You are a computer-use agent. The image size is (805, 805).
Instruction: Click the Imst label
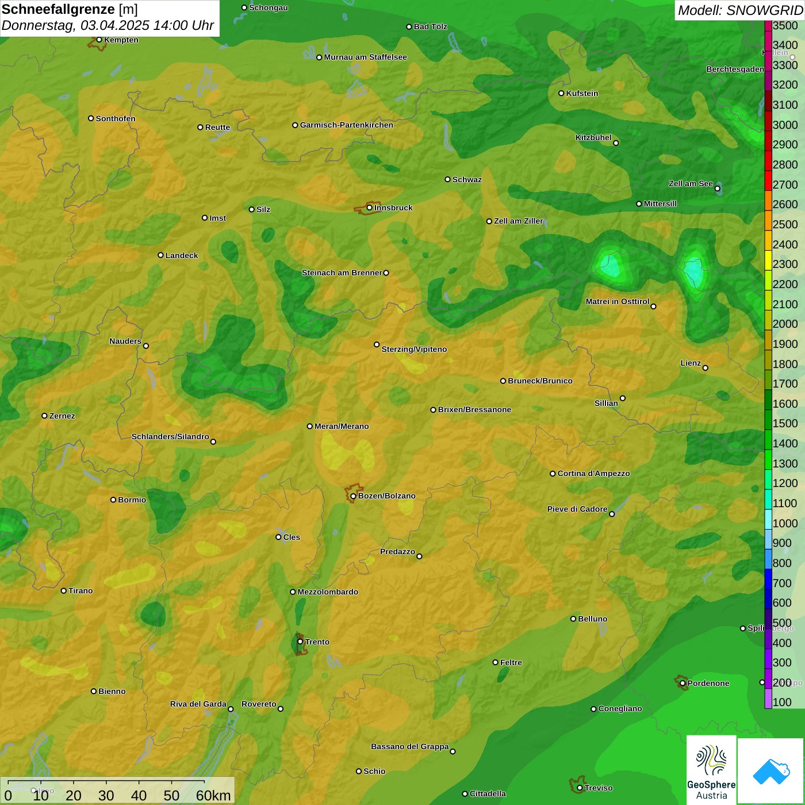(x=217, y=218)
